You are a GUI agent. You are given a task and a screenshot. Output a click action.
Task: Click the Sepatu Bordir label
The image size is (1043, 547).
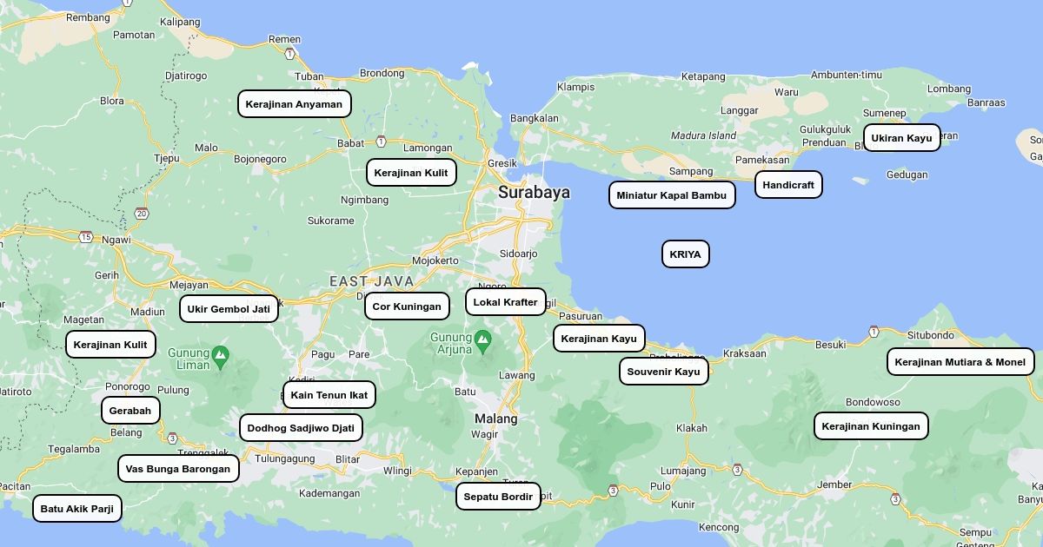498,497
